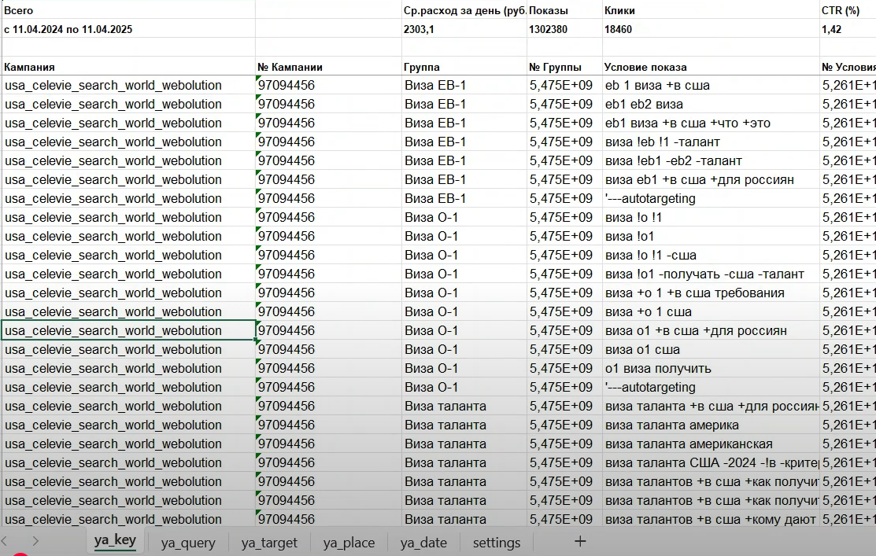Click the cell виза таланта +в сша +для россиян
This screenshot has width=876, height=556.
(x=711, y=407)
